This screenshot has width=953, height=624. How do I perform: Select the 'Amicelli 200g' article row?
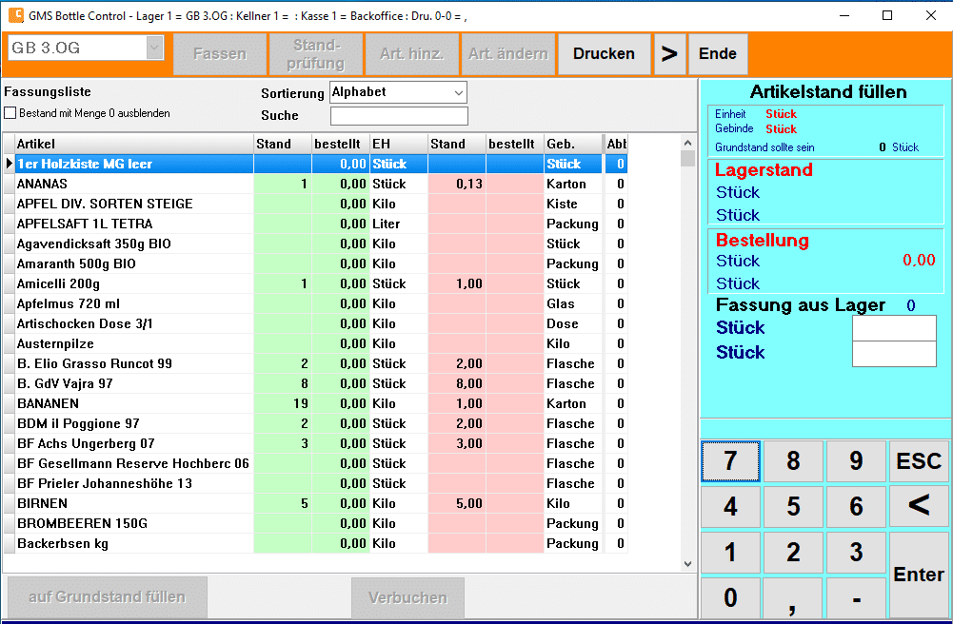133,283
